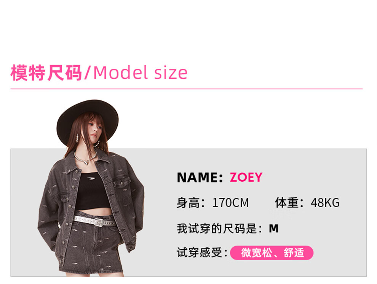Viewport: 377px width, 284px height.
Task: Click the 体重: 48KG weight text
Action: 307,203
